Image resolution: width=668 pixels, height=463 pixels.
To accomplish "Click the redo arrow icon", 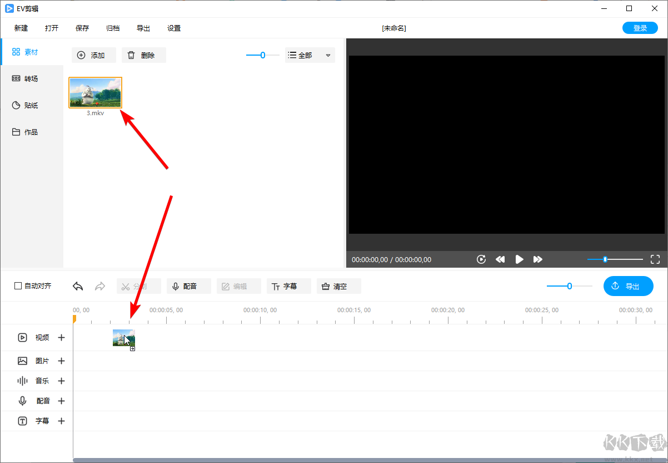I will (x=100, y=286).
